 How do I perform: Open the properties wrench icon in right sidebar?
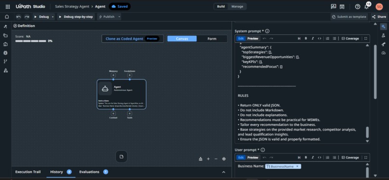coord(384,27)
